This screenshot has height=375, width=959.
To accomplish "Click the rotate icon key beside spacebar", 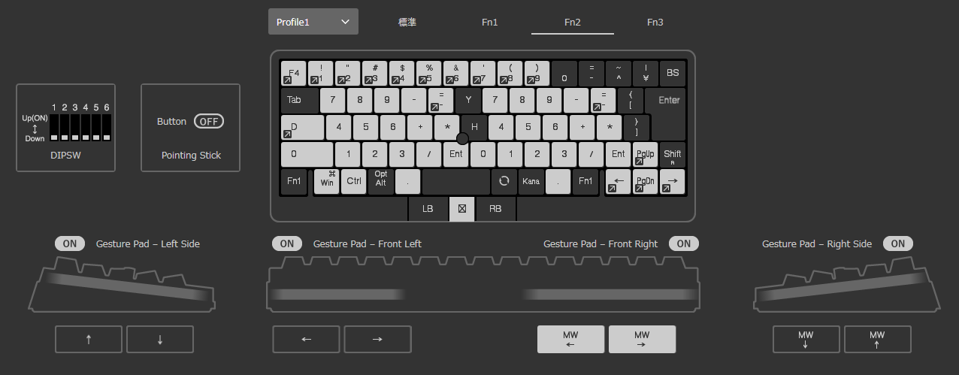I will (504, 181).
